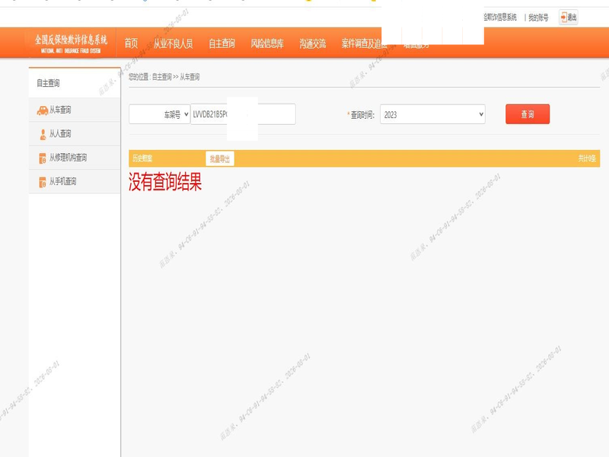Screen dimensions: 609x457
Task: Click the 共计0条 count text
Action: [587, 158]
